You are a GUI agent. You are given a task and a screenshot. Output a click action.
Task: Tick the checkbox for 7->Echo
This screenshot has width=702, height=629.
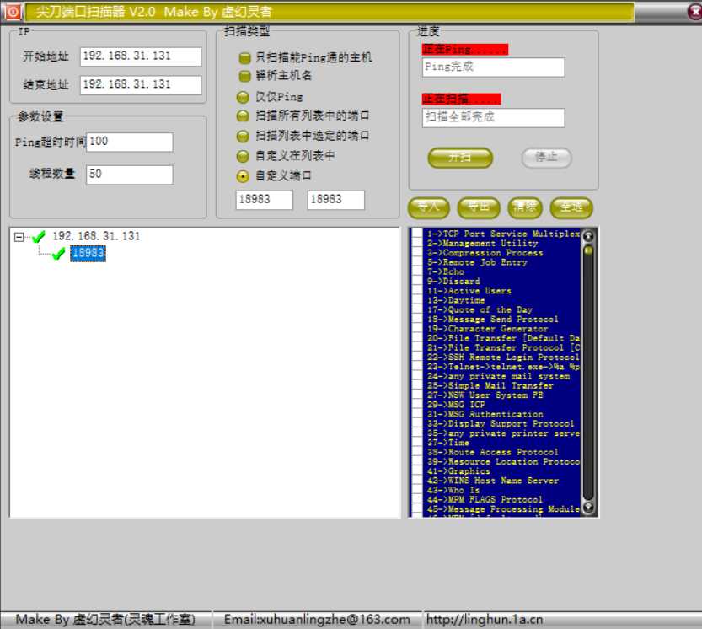click(x=417, y=271)
